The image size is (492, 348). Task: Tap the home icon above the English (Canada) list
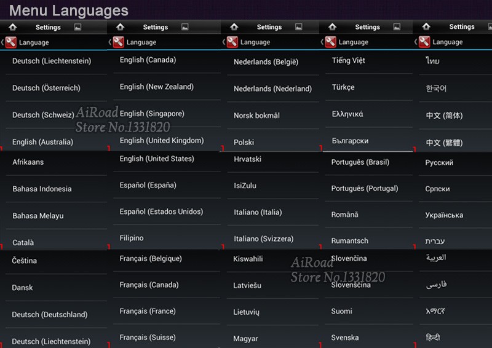(120, 27)
